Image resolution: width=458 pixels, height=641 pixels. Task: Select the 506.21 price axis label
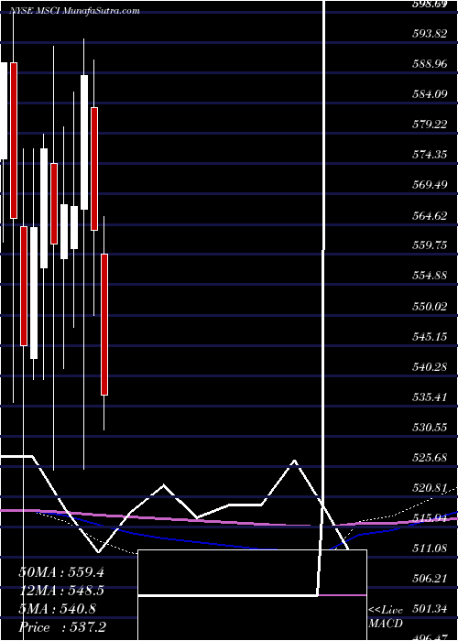[429, 579]
